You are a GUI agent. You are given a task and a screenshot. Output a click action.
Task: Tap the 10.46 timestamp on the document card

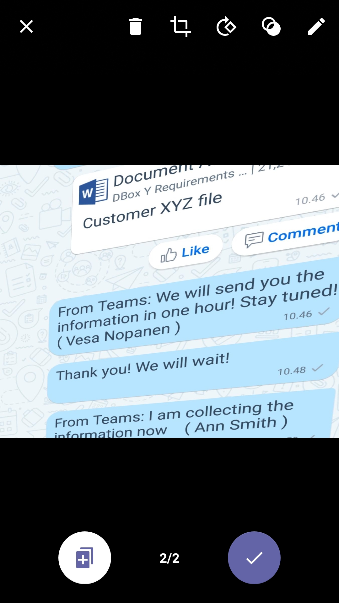click(310, 200)
